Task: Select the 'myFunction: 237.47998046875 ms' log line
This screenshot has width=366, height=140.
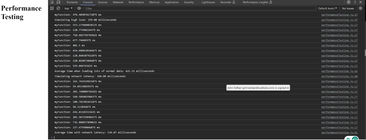Action: (77, 128)
